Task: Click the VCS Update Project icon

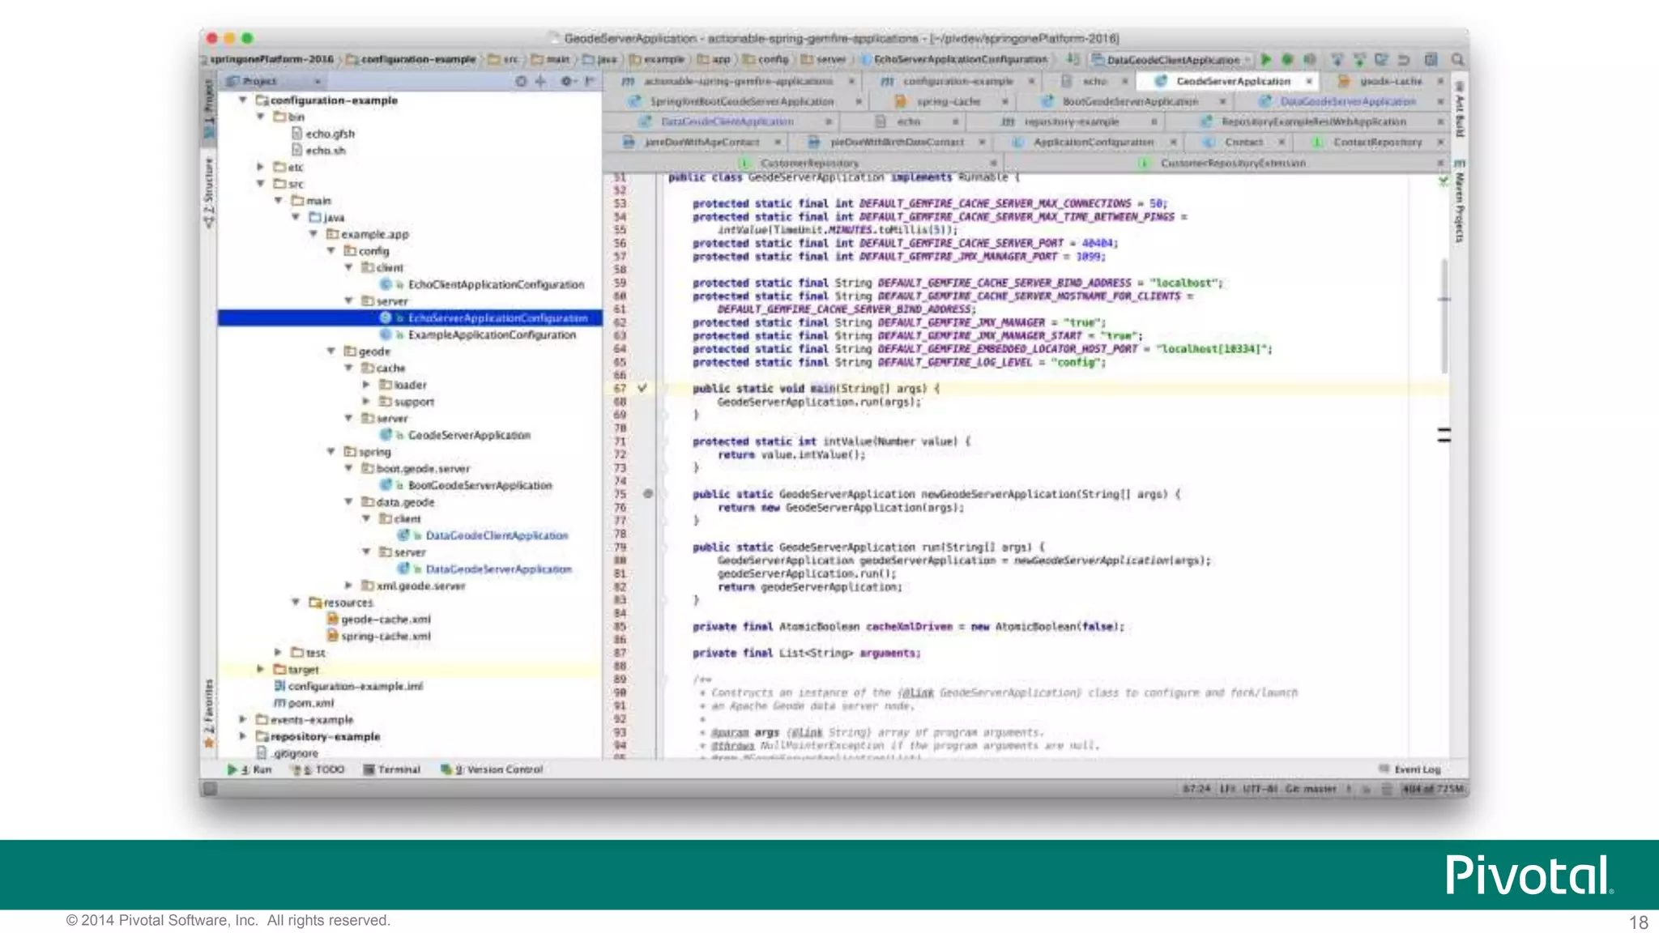Action: 1337,59
